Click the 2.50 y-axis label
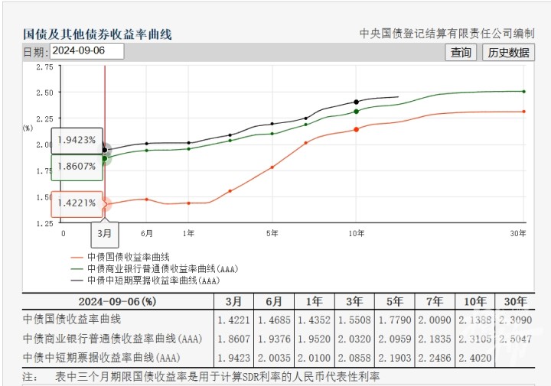Image resolution: width=551 pixels, height=386 pixels. click(44, 93)
